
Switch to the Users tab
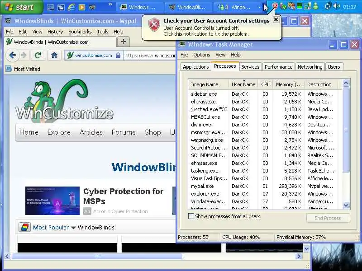(333, 67)
